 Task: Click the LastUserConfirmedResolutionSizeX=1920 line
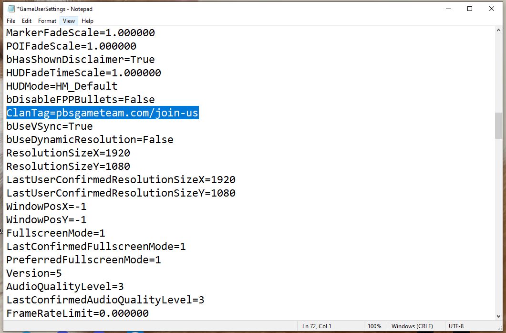121,180
